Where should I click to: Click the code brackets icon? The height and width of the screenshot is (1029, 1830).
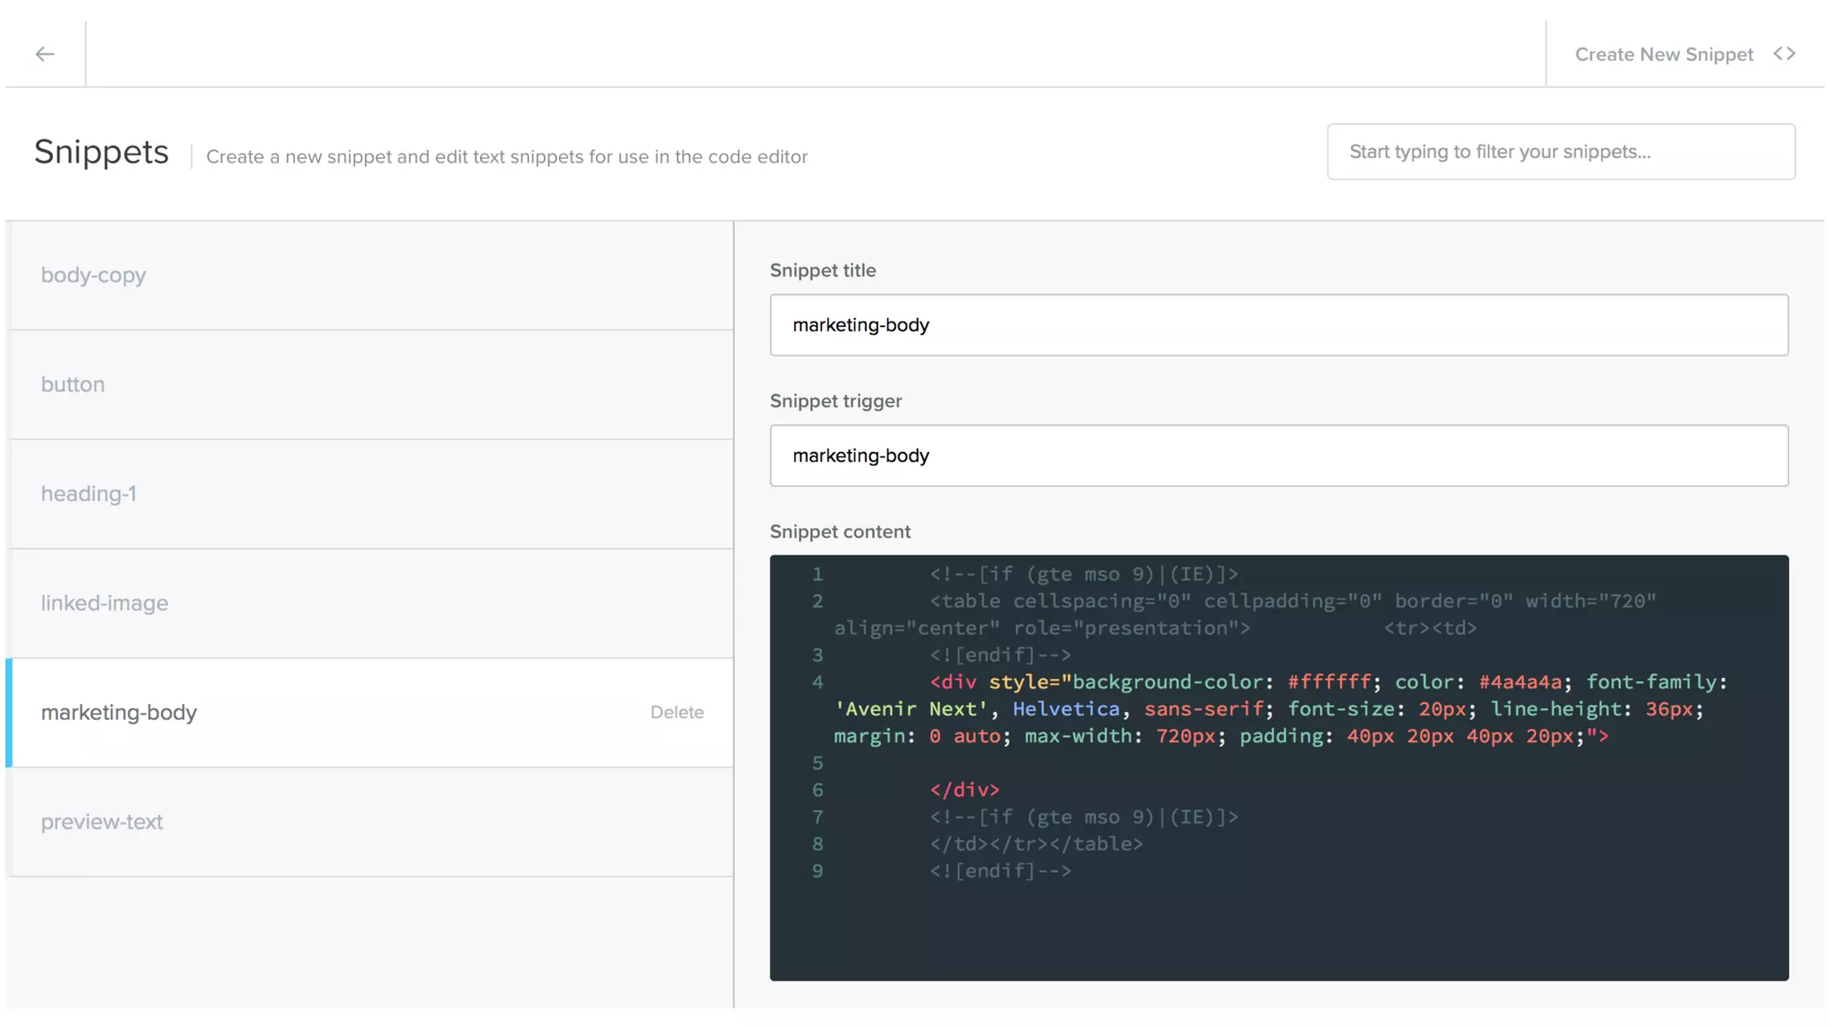[1784, 54]
